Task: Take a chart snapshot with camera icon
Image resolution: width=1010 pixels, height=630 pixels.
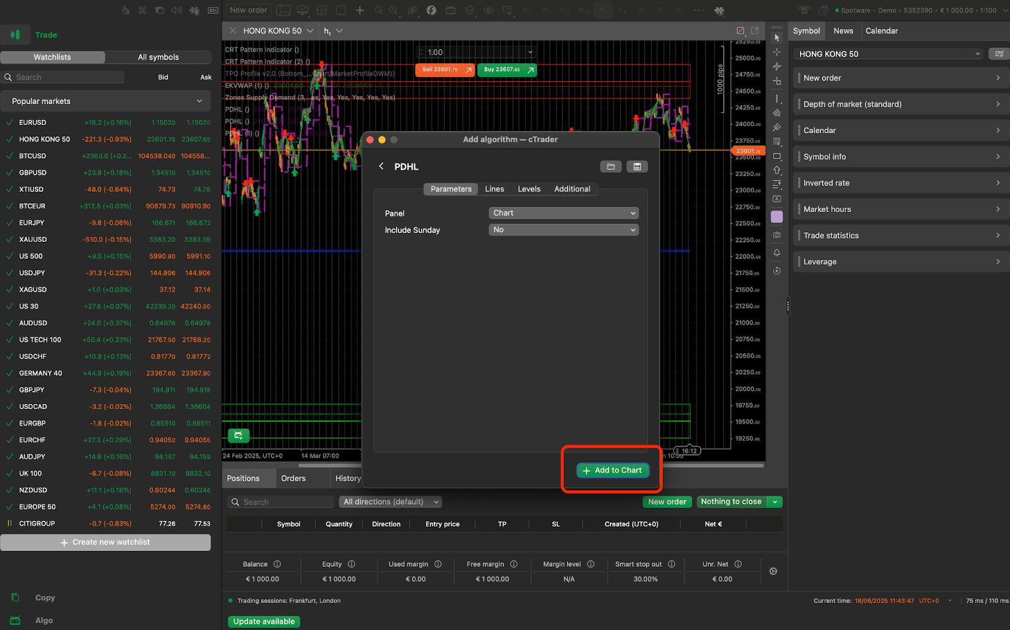Action: pos(777,235)
